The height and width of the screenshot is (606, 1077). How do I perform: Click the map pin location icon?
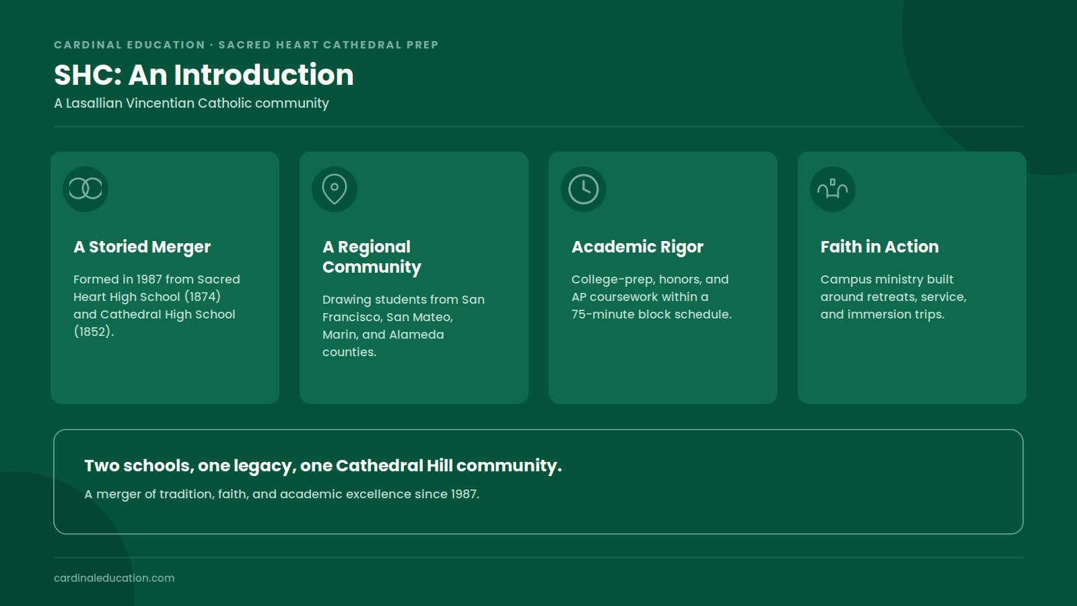pos(335,189)
